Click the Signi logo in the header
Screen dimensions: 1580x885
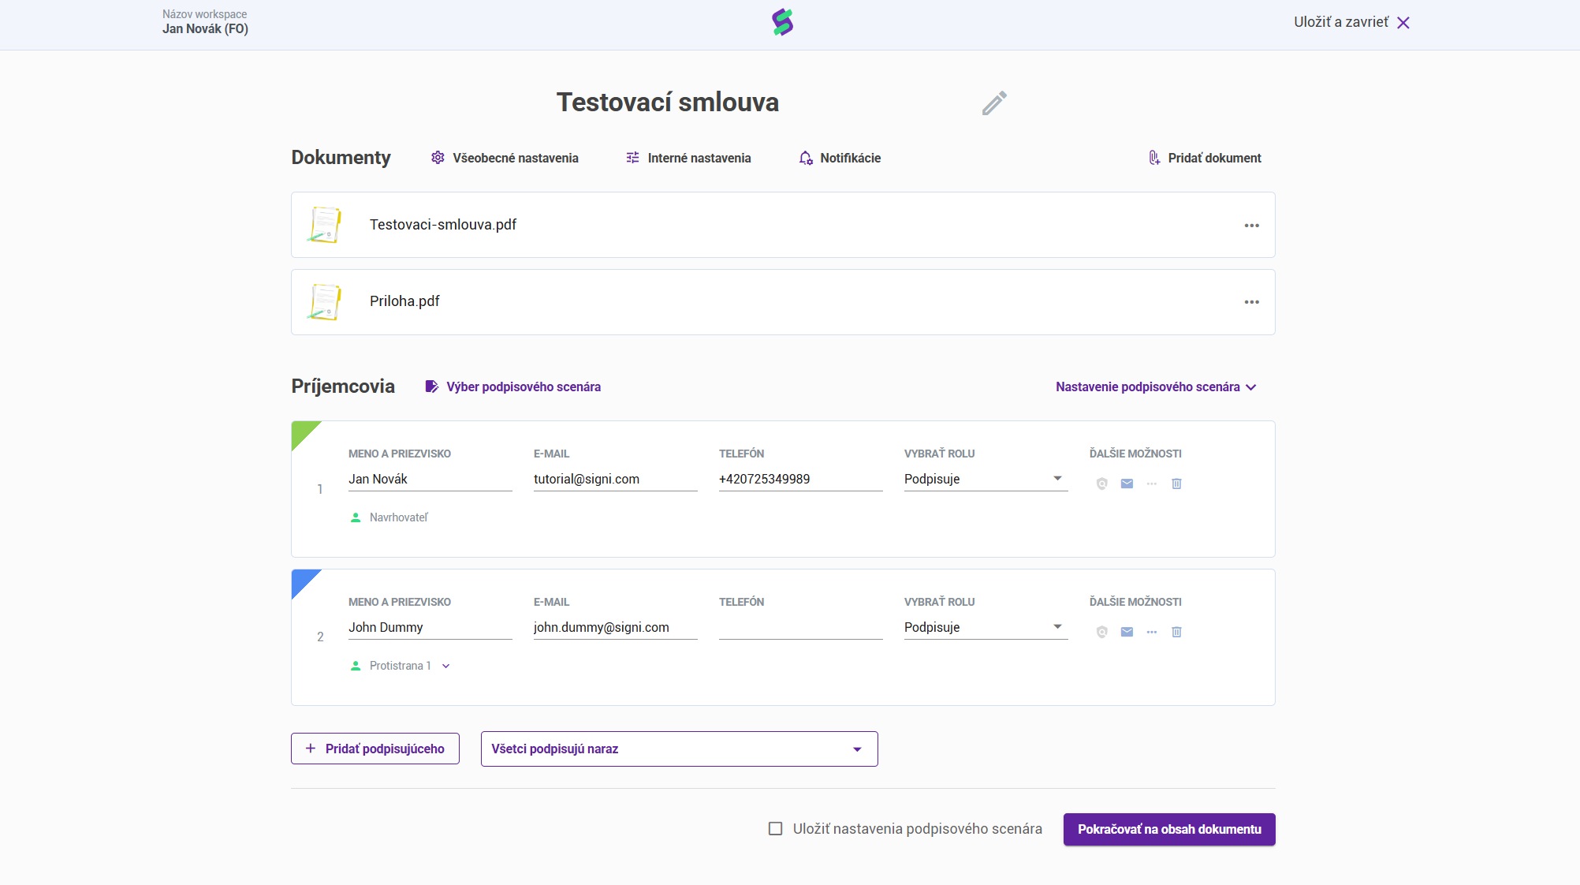(x=782, y=22)
